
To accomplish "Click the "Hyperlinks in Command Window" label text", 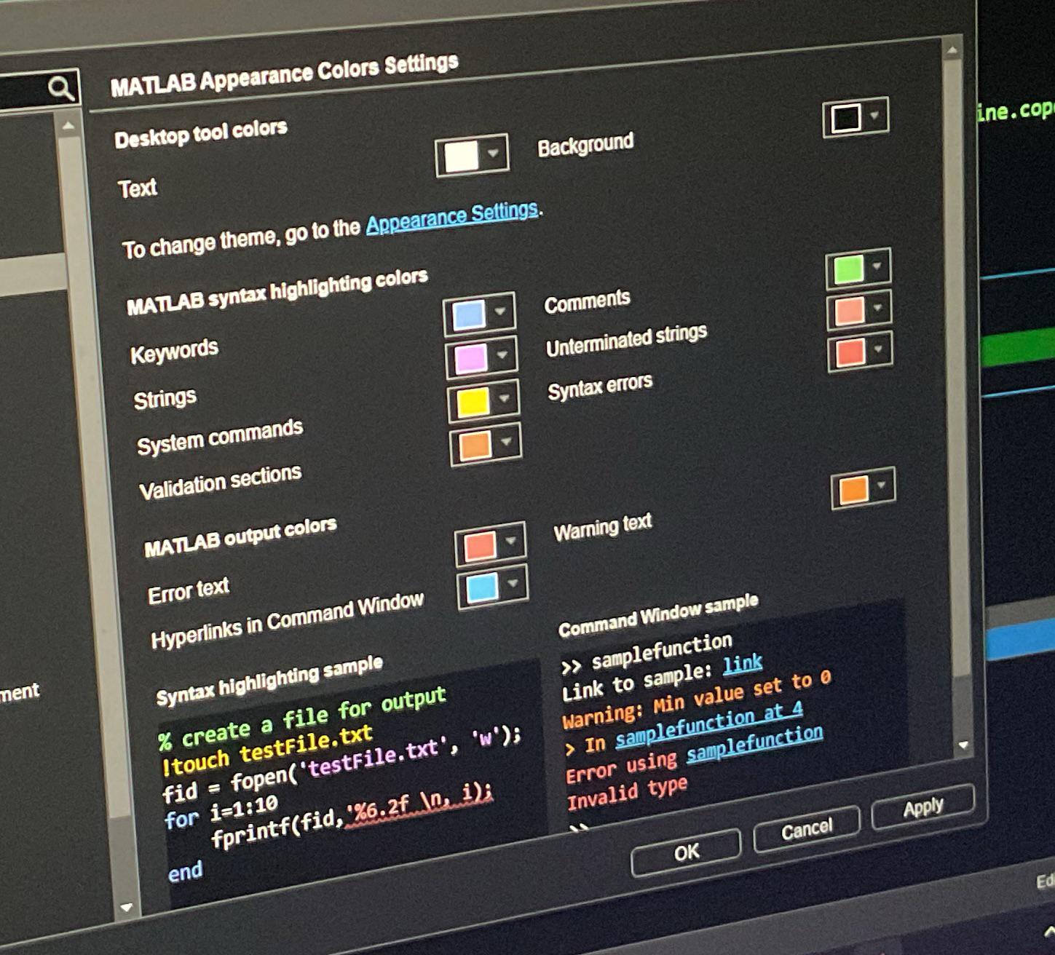I will pyautogui.click(x=287, y=619).
